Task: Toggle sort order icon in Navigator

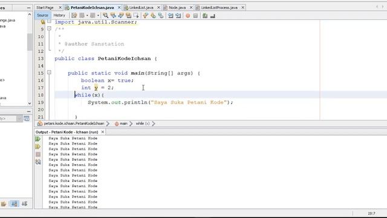Action: 24,204
